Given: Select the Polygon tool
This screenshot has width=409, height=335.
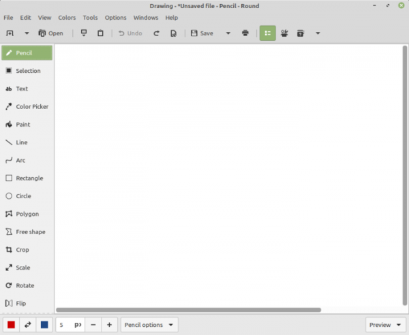Looking at the screenshot, I should click(x=27, y=214).
